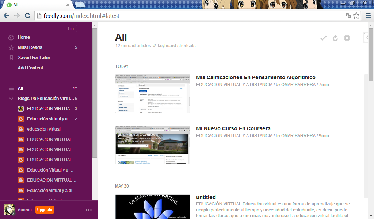This screenshot has height=219, width=374.
Task: Open the Chrome hamburger menu
Action: point(368,16)
